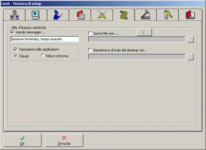Open the network computers tab icon

[14, 15]
